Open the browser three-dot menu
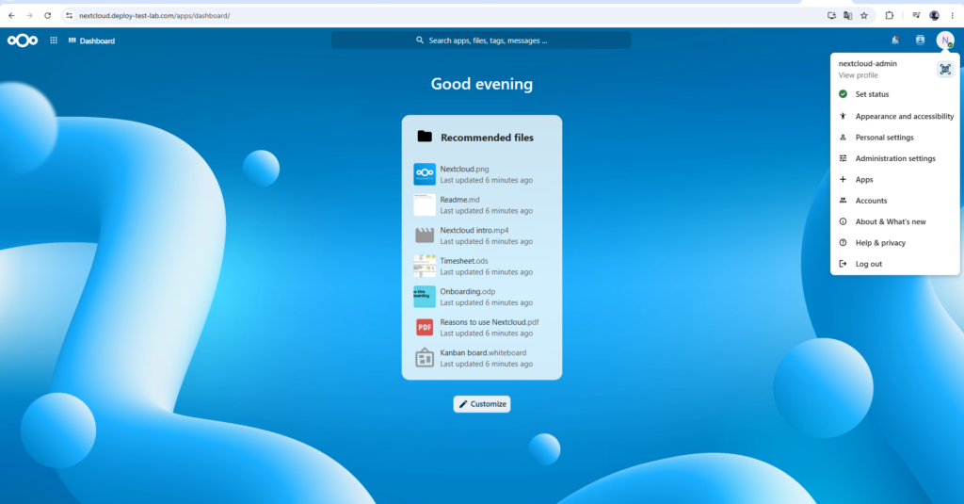The image size is (964, 504). pos(952,15)
